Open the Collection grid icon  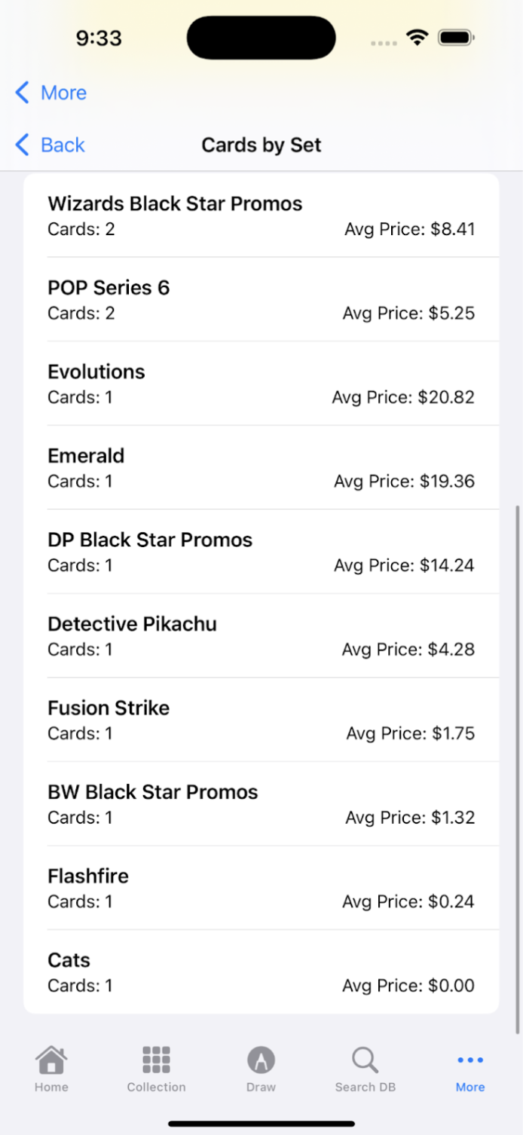pos(156,1060)
